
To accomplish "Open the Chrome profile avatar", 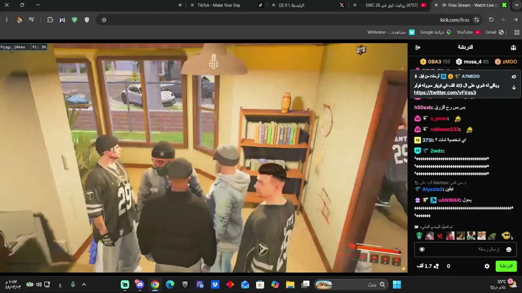I will coord(19,20).
